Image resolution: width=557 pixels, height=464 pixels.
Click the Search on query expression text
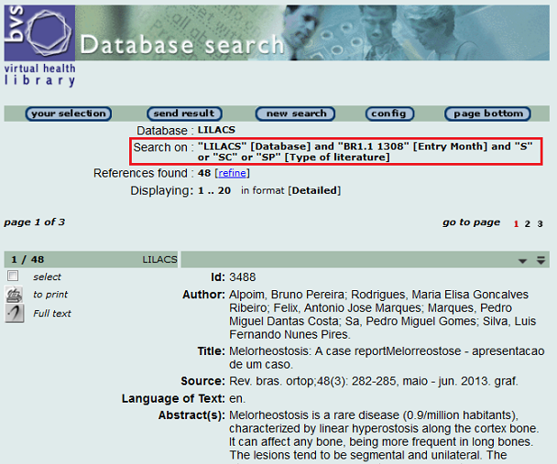pyautogui.click(x=366, y=152)
